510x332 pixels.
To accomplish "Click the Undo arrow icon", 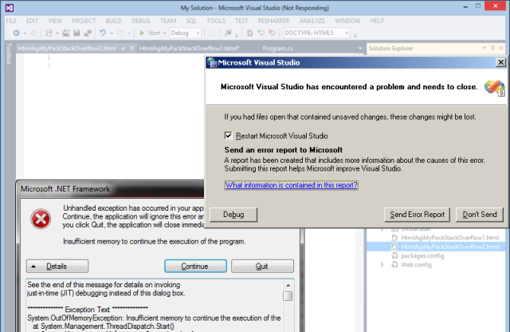I will 103,33.
